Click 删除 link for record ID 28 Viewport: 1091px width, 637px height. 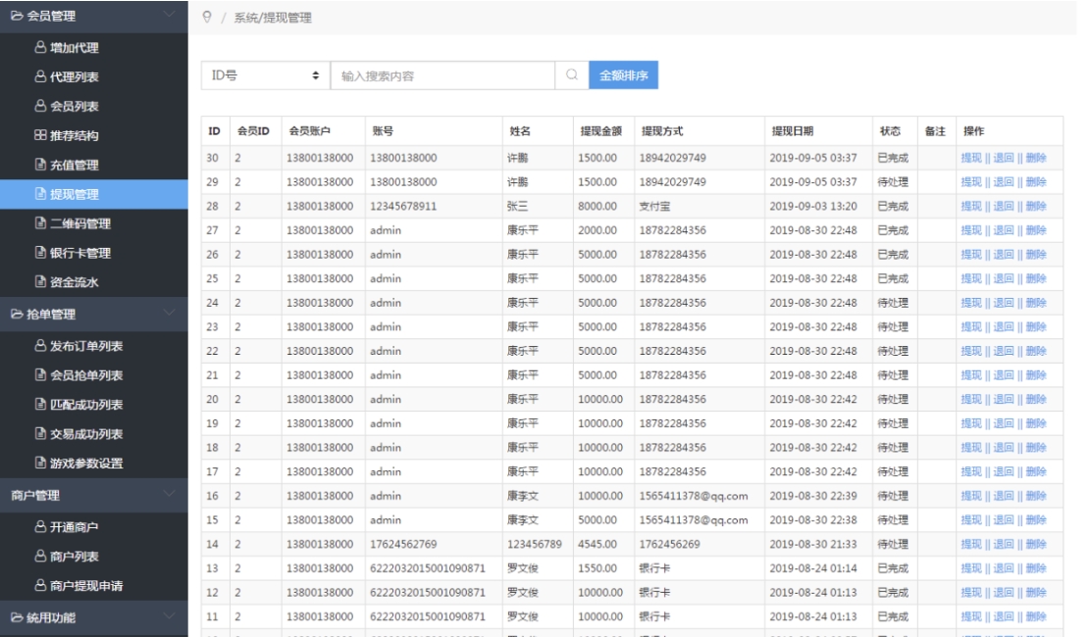pyautogui.click(x=1036, y=206)
